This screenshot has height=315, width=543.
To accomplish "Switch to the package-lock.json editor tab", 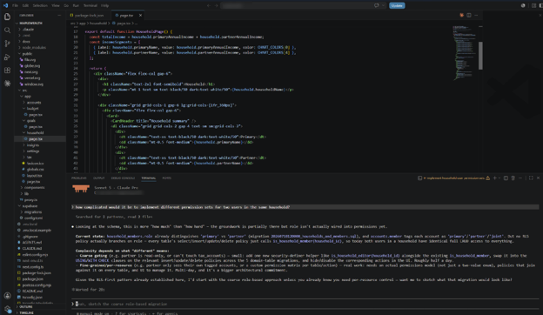I will click(x=89, y=16).
